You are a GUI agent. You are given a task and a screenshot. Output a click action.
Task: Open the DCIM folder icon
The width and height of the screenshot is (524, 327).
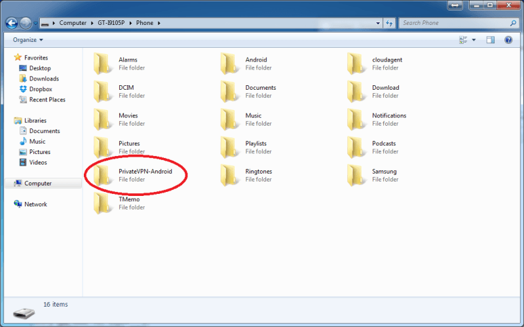pyautogui.click(x=103, y=91)
